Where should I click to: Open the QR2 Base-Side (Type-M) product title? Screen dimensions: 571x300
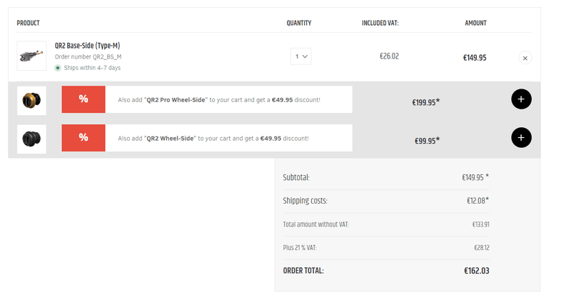click(x=87, y=46)
